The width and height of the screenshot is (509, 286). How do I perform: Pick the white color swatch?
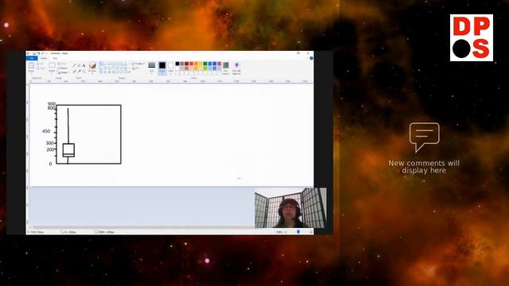[177, 68]
